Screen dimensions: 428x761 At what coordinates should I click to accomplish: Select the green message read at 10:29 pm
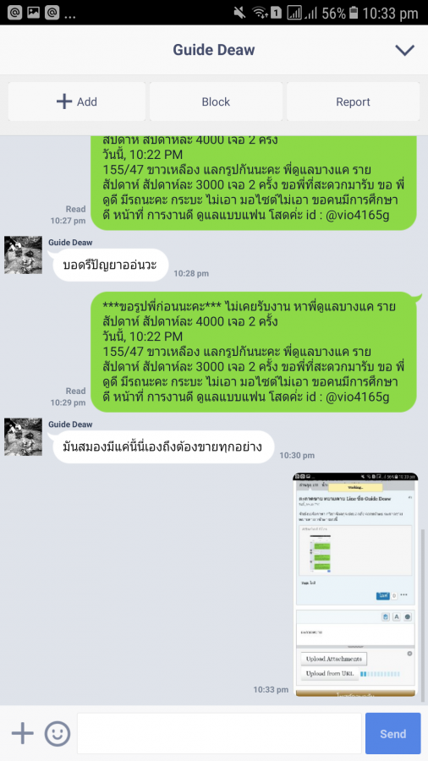click(254, 352)
